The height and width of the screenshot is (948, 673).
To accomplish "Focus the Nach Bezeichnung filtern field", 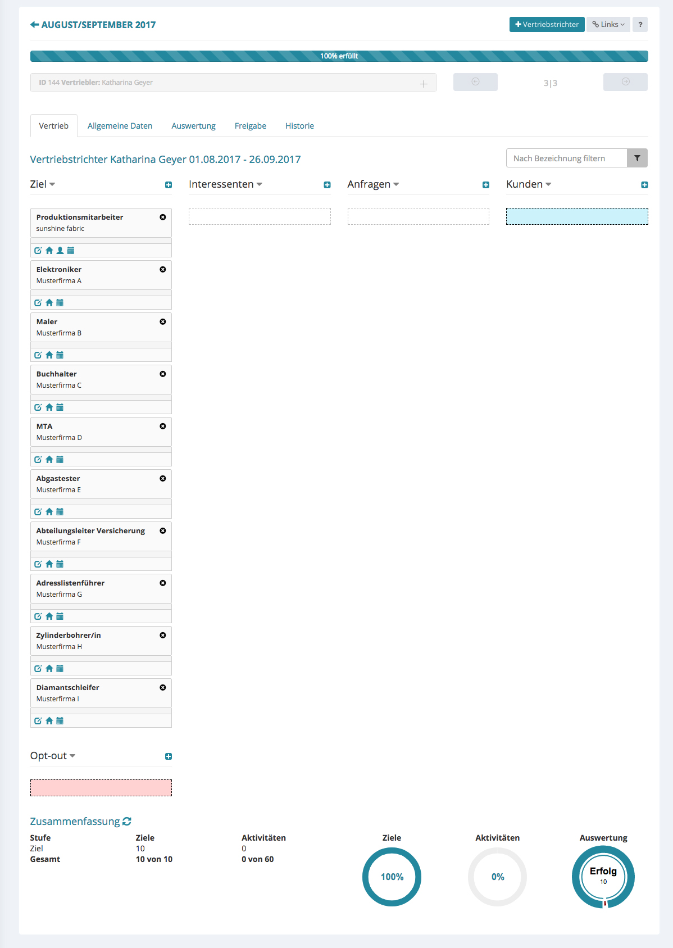I will [x=566, y=158].
